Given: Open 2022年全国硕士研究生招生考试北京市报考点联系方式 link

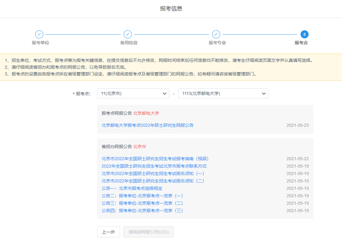Looking at the screenshot, I should pyautogui.click(x=154, y=166).
